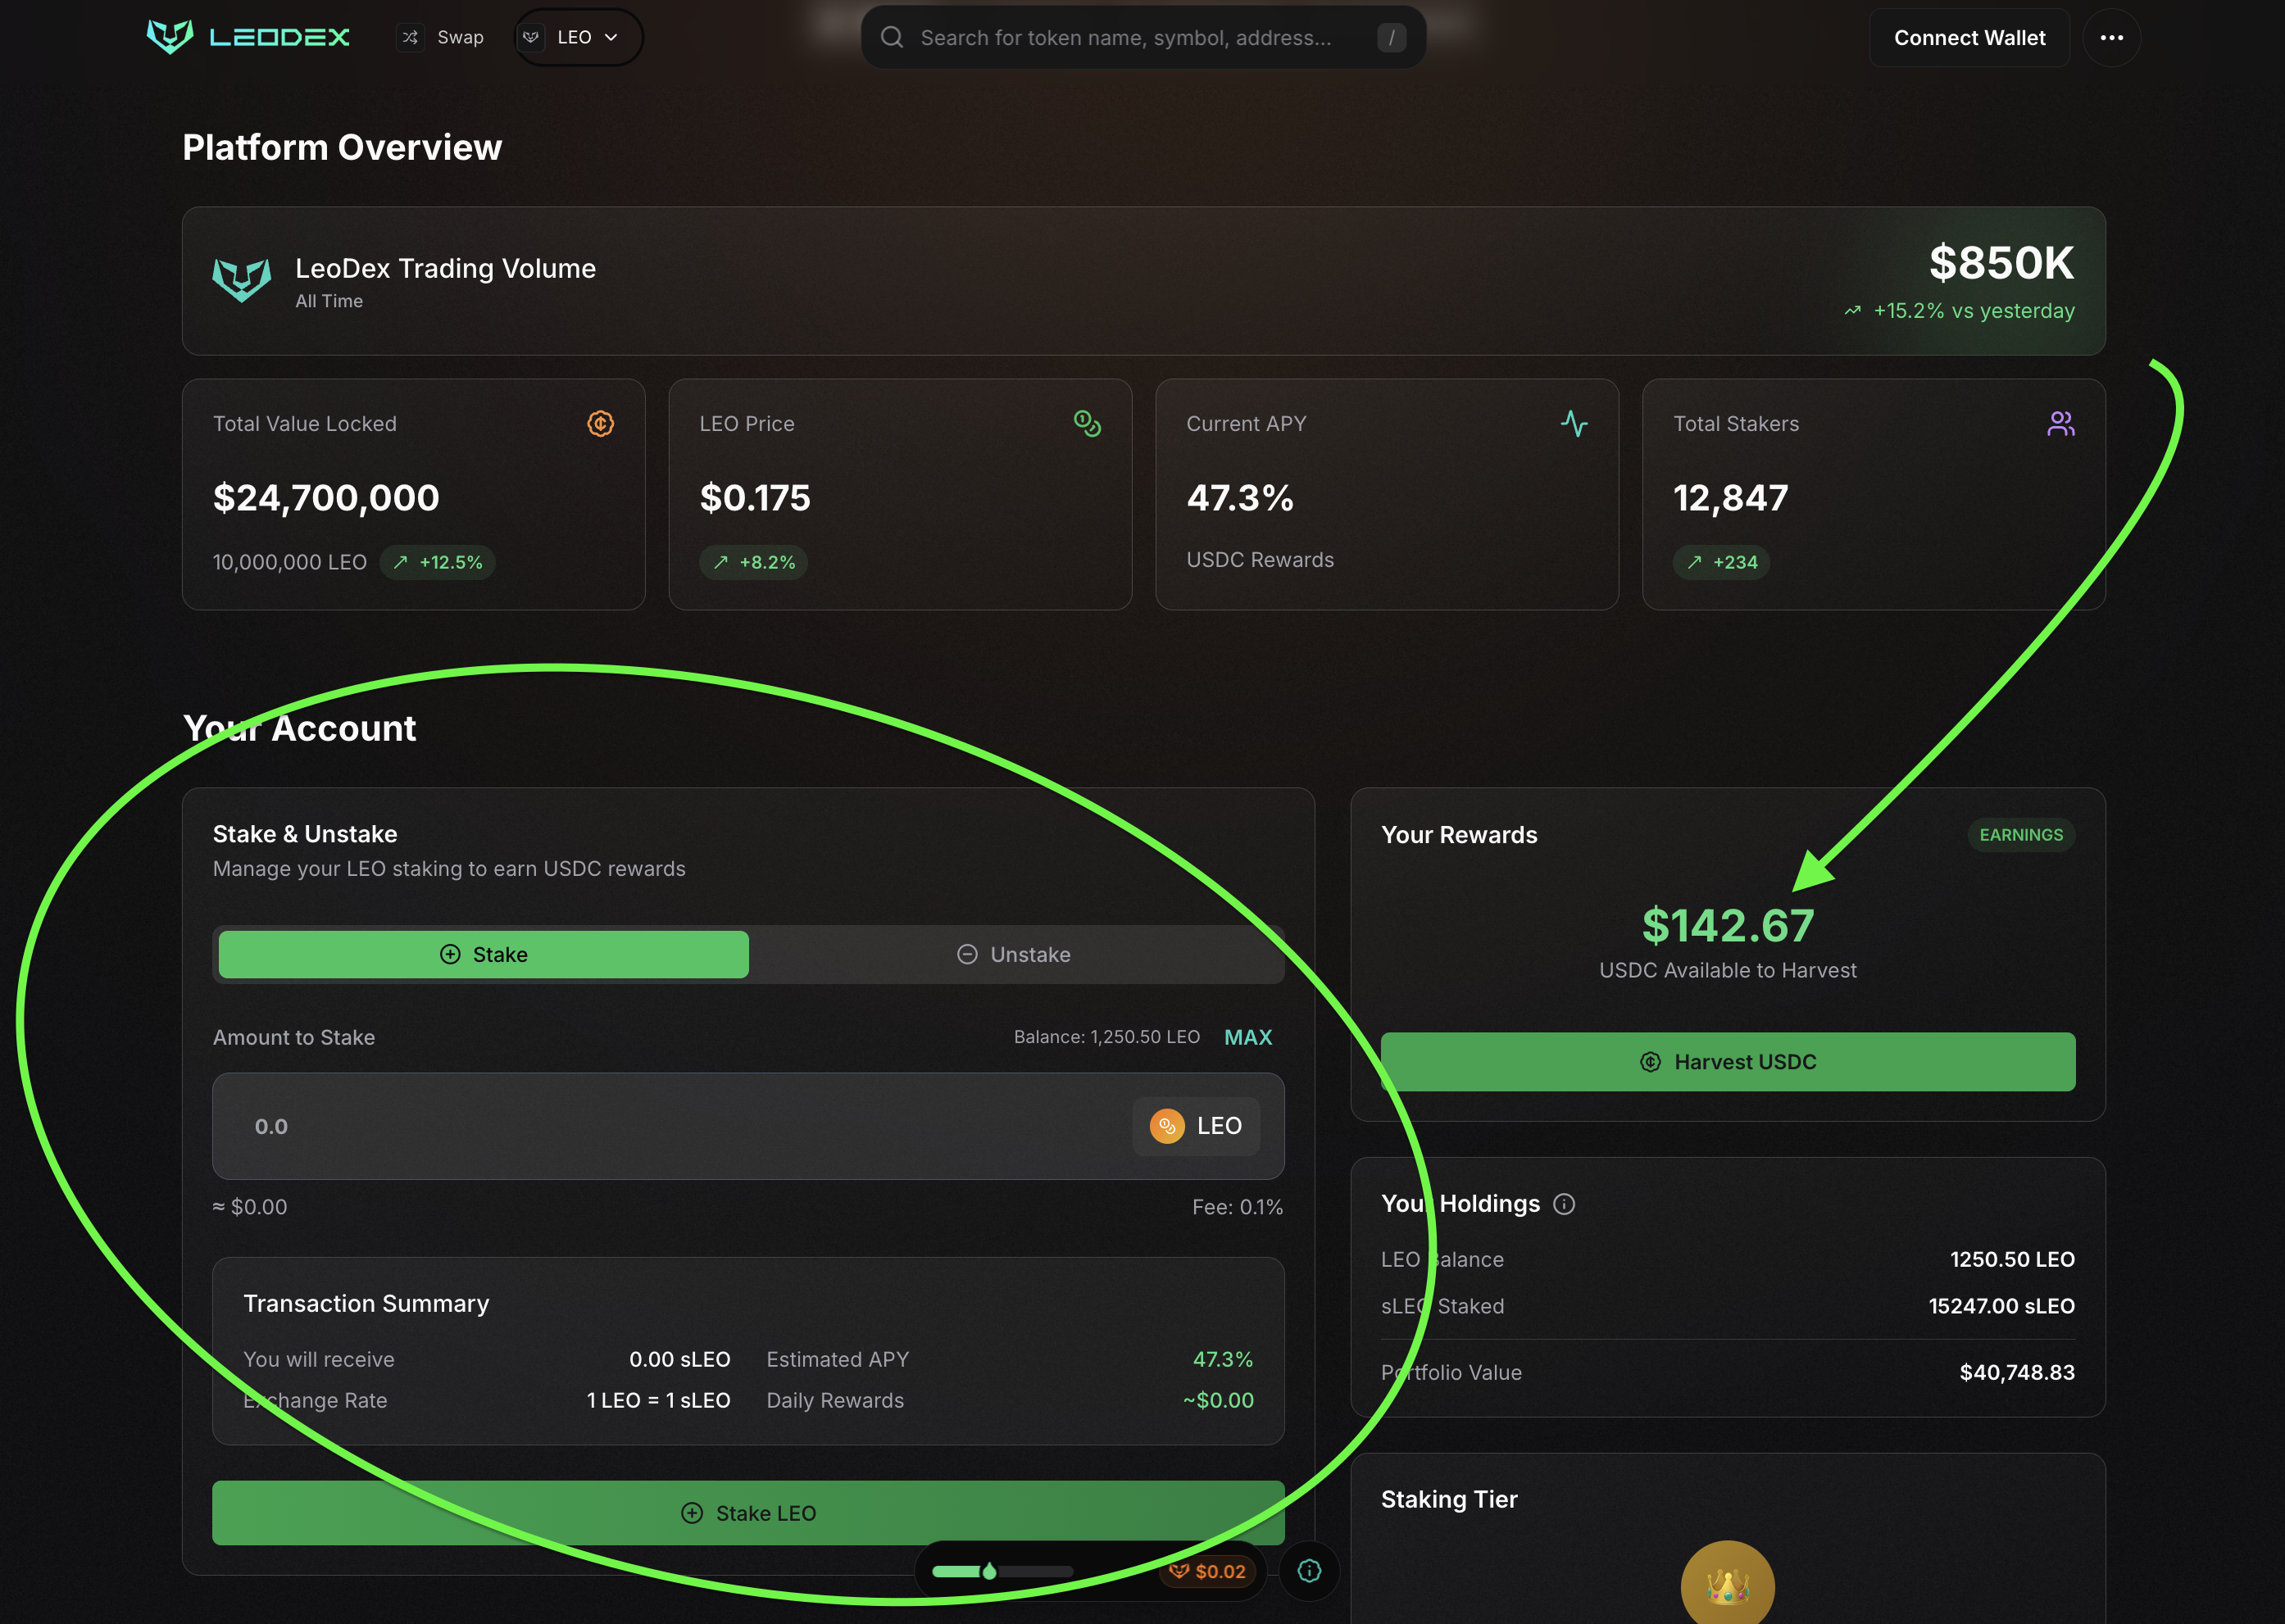Viewport: 2285px width, 1624px height.
Task: Click the Current APY activity icon
Action: click(1574, 423)
